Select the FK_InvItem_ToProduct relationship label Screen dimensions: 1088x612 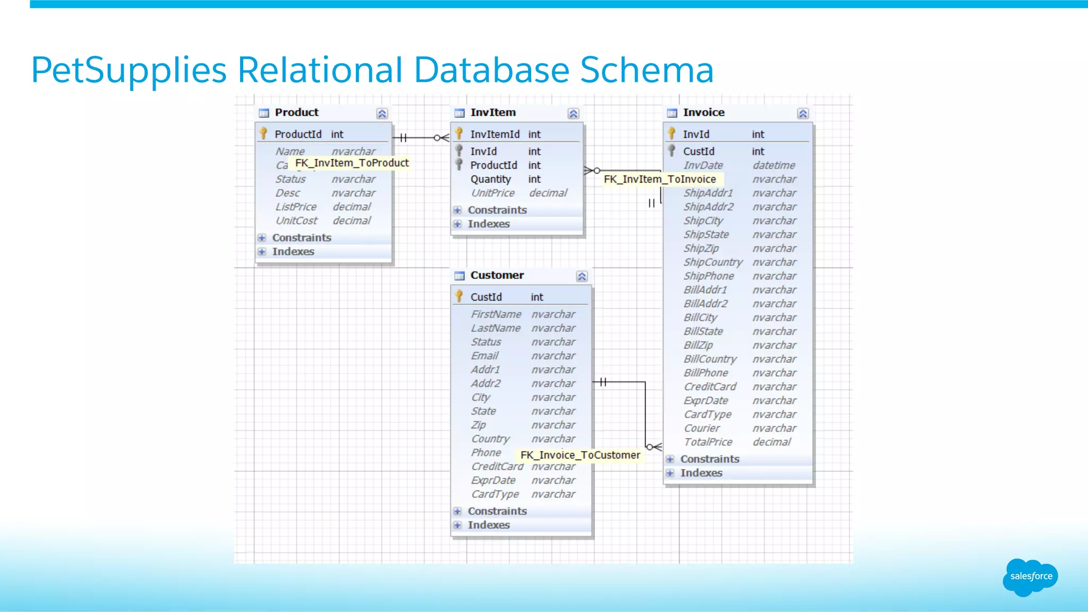[x=352, y=163]
